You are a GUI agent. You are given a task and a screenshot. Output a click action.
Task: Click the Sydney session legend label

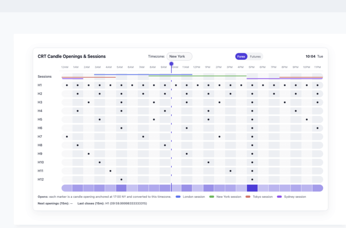click(x=295, y=197)
